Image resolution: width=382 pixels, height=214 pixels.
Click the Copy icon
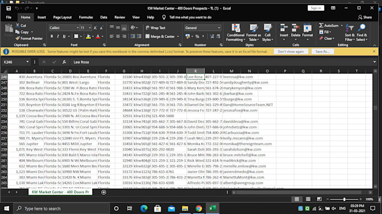coord(17,32)
